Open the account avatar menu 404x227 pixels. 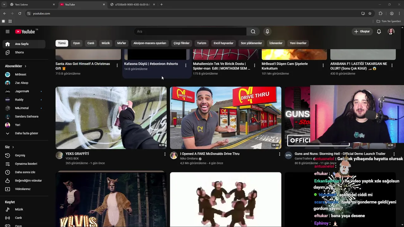tap(391, 32)
